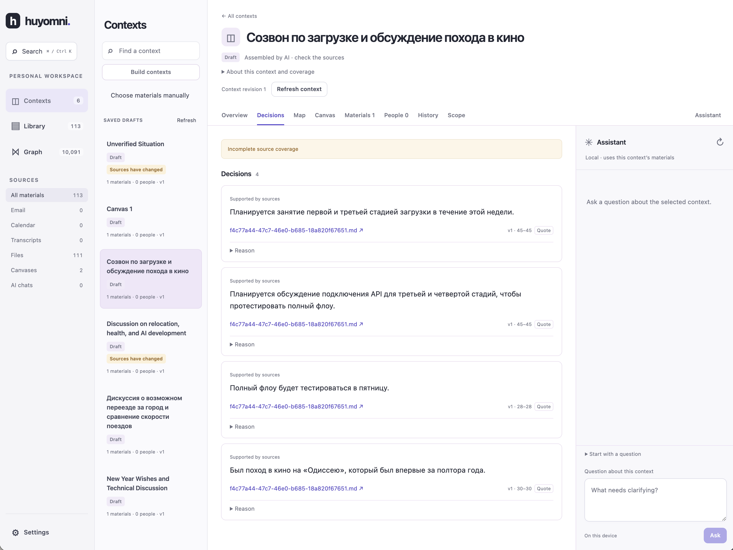Click the Assistant asterisk icon
The height and width of the screenshot is (550, 733).
click(x=589, y=142)
